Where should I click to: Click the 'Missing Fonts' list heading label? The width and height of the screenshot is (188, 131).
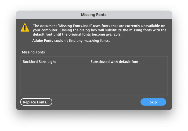click(33, 52)
